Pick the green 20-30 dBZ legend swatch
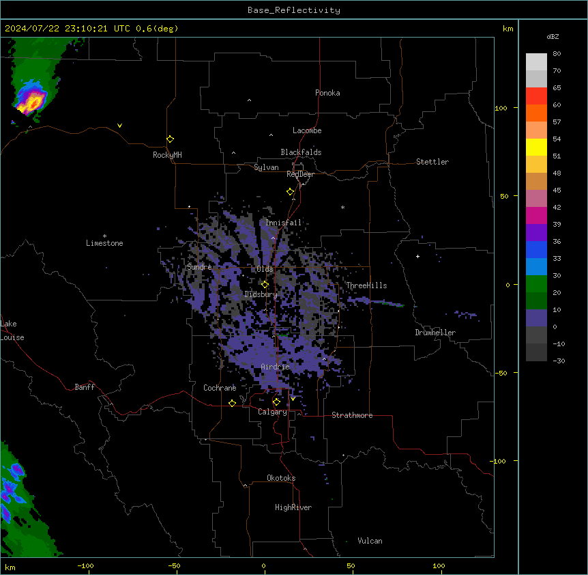The height and width of the screenshot is (575, 588). click(x=536, y=284)
